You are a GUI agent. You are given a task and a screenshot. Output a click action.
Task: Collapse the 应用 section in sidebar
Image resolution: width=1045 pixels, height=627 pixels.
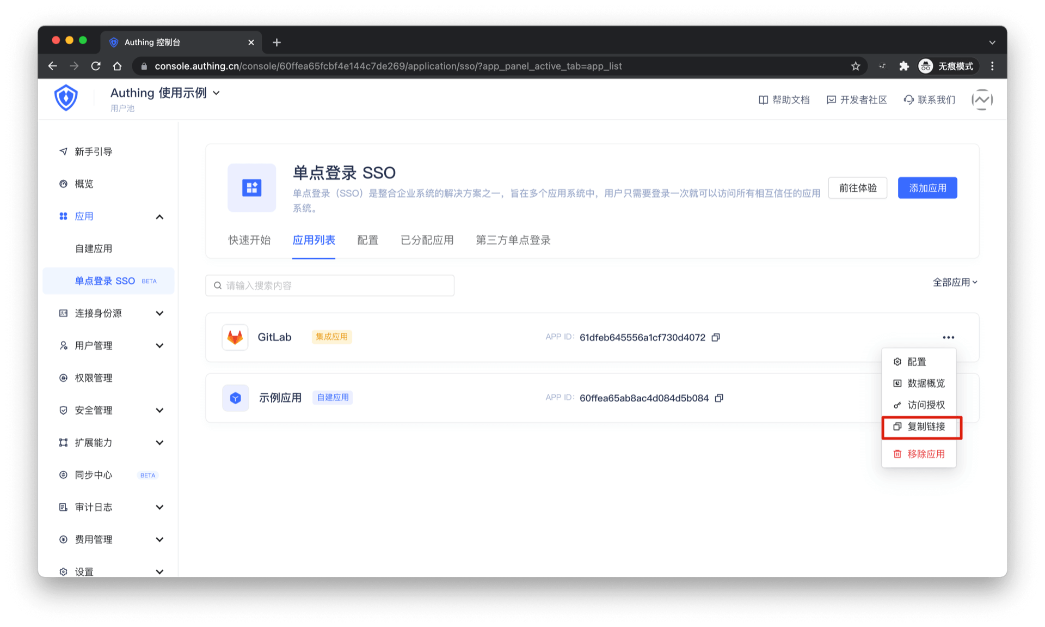pyautogui.click(x=159, y=216)
